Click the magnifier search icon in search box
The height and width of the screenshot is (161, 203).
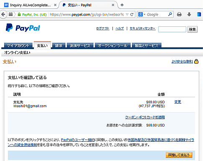[170, 14]
